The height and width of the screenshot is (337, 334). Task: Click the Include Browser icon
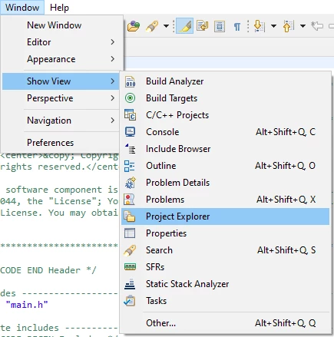(131, 149)
